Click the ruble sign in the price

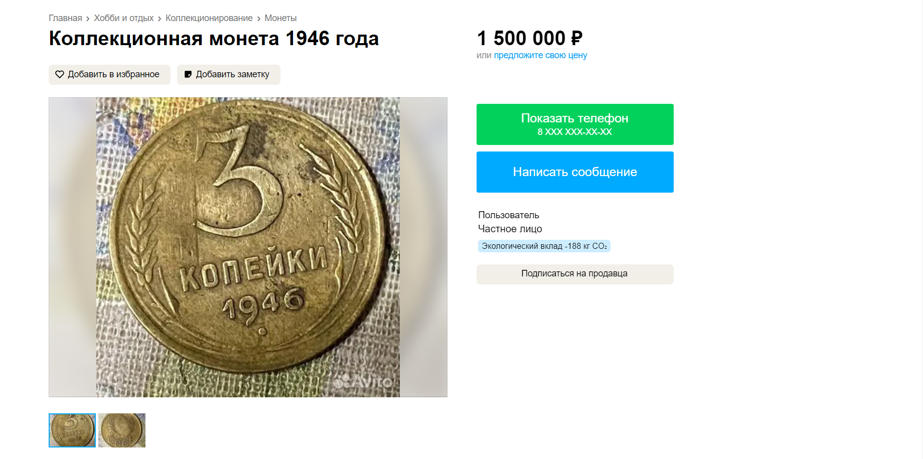point(577,38)
